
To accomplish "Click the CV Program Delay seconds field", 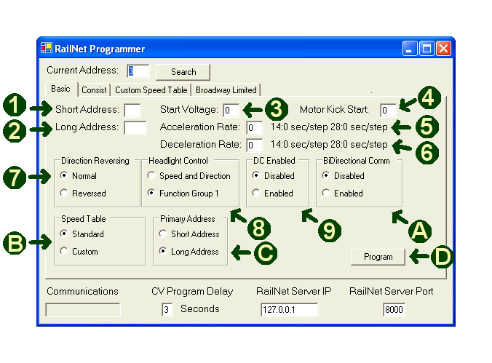I will [x=167, y=310].
